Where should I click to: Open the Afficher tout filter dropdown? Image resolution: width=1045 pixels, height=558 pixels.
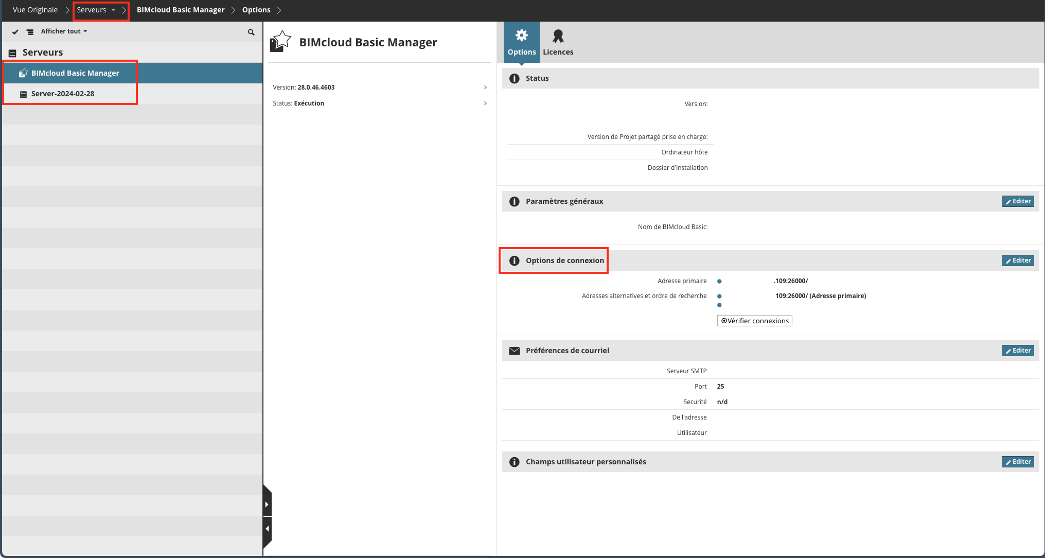click(64, 31)
